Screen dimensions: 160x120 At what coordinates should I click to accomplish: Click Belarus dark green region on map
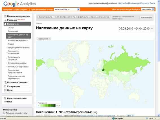(x=103, y=70)
